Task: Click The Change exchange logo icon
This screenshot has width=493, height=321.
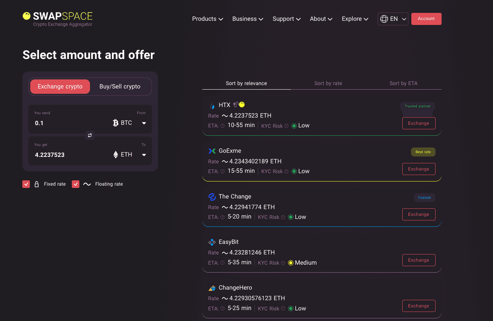Action: (212, 197)
